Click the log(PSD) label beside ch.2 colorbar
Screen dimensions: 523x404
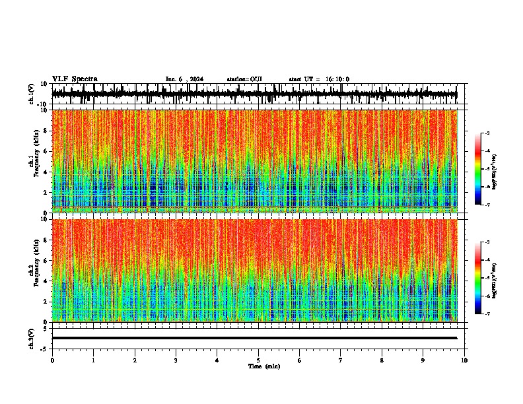point(495,281)
